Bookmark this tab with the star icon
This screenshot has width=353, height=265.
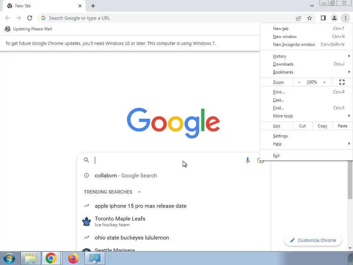coord(310,18)
